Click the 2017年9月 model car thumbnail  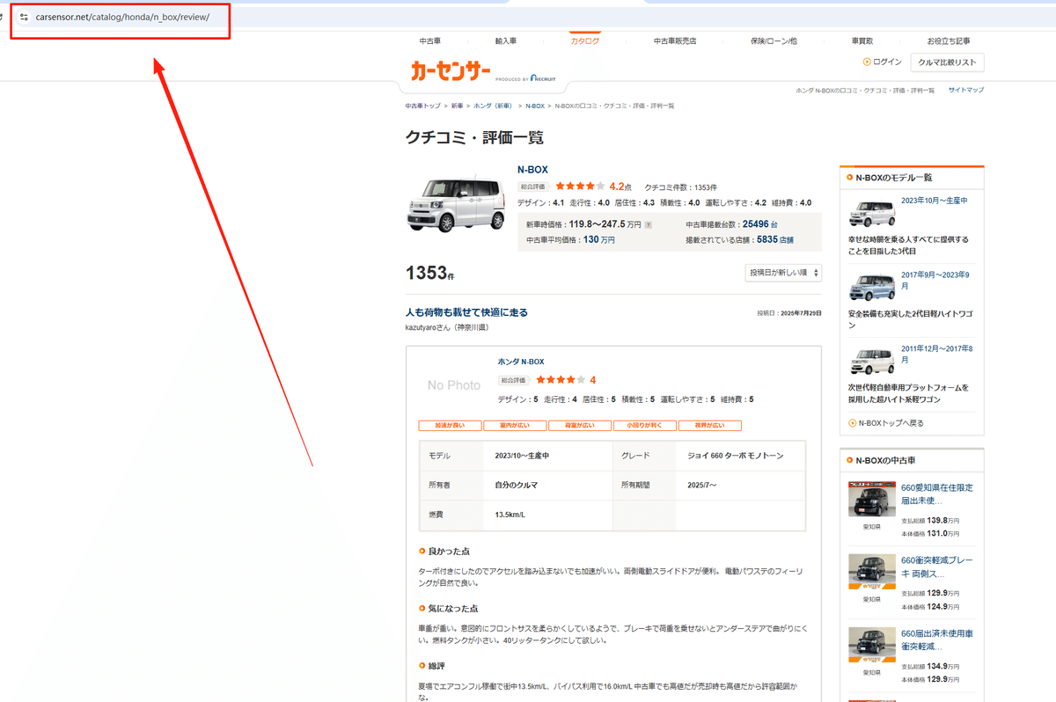pos(872,287)
